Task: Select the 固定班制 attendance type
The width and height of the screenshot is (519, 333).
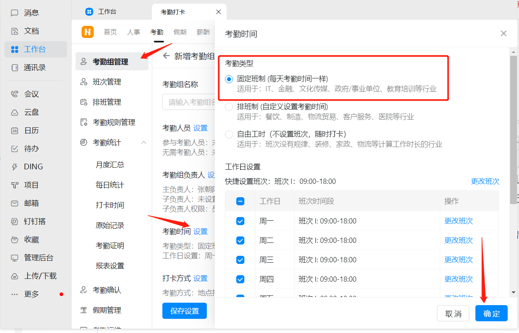Action: coord(229,79)
